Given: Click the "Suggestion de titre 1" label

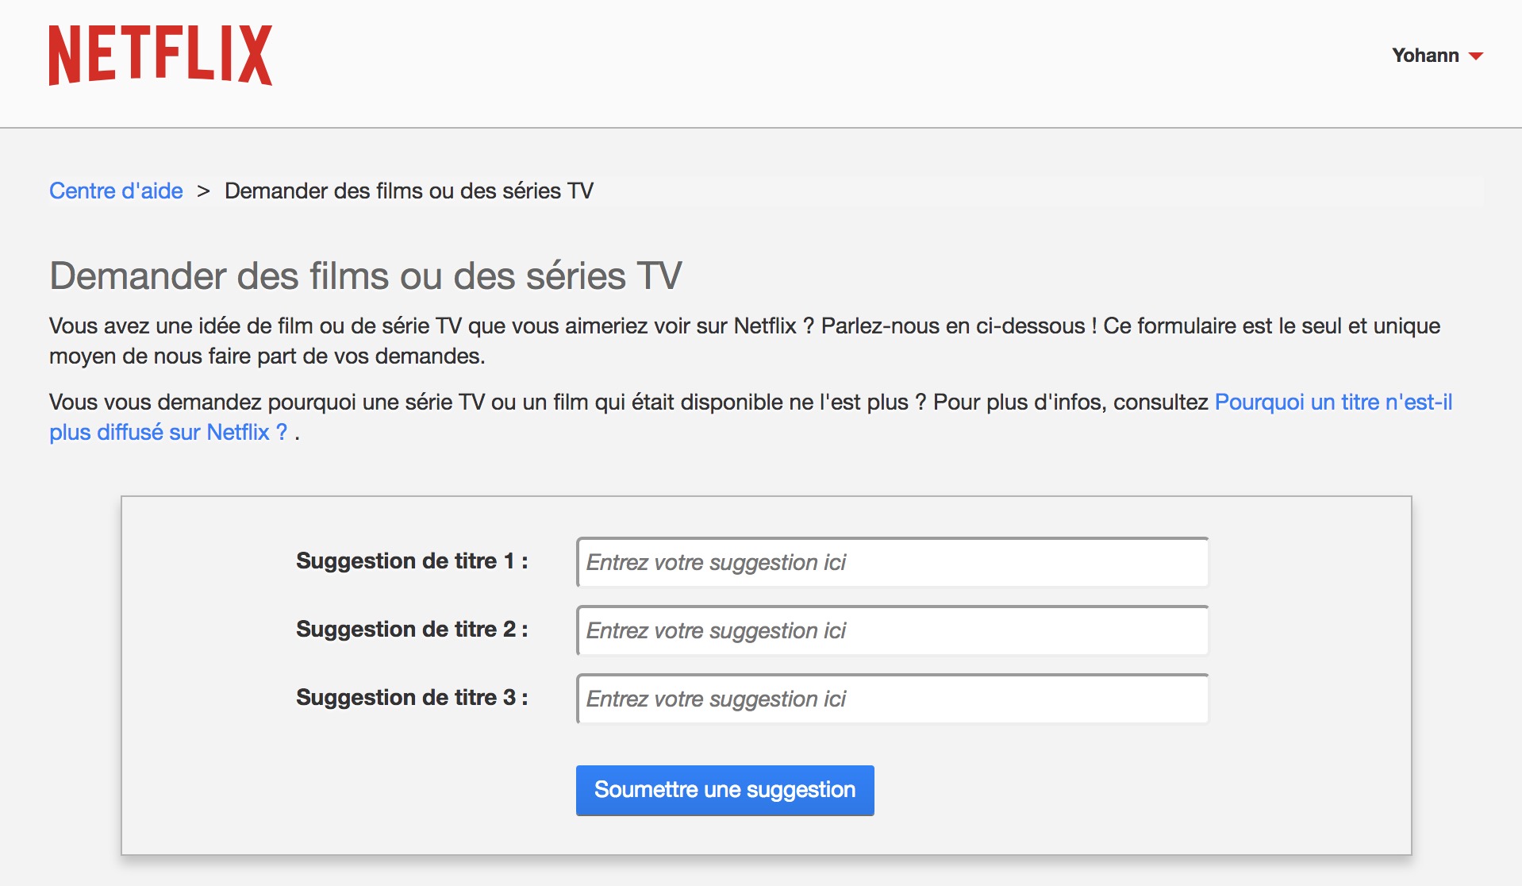Looking at the screenshot, I should click(x=412, y=561).
